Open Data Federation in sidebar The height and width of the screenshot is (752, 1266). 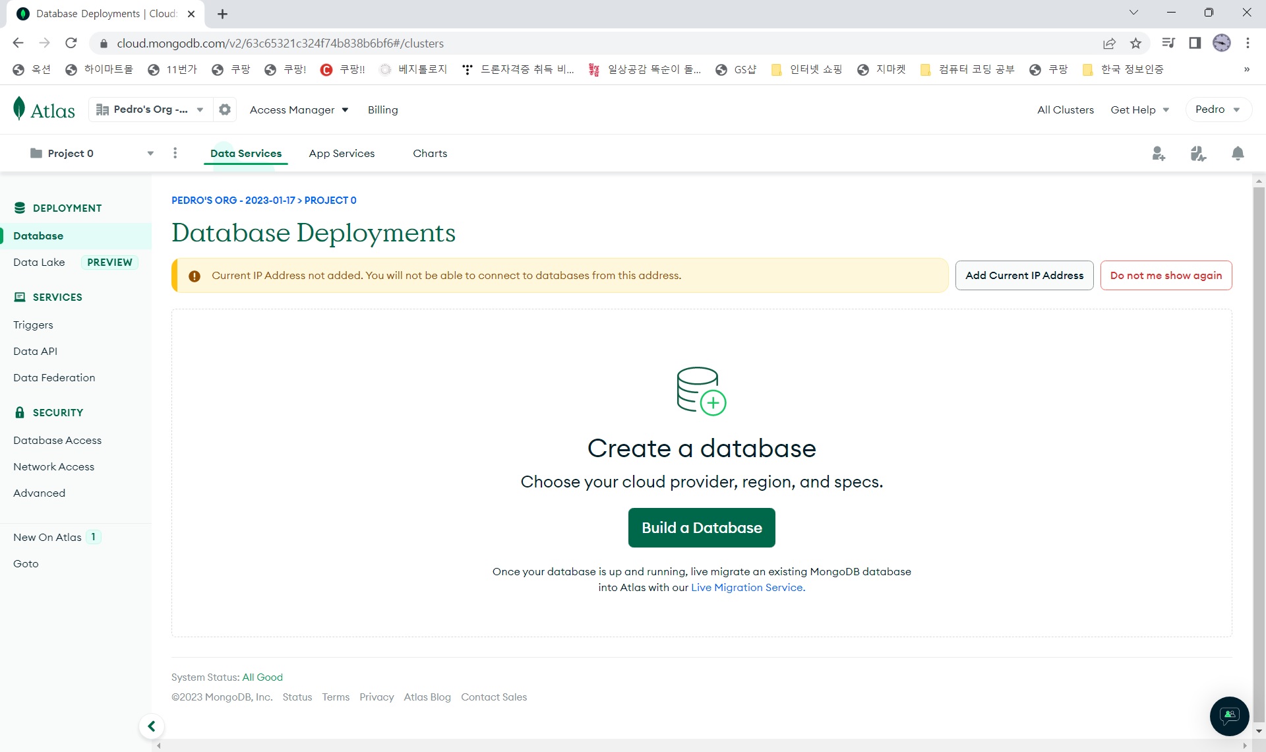click(x=54, y=377)
